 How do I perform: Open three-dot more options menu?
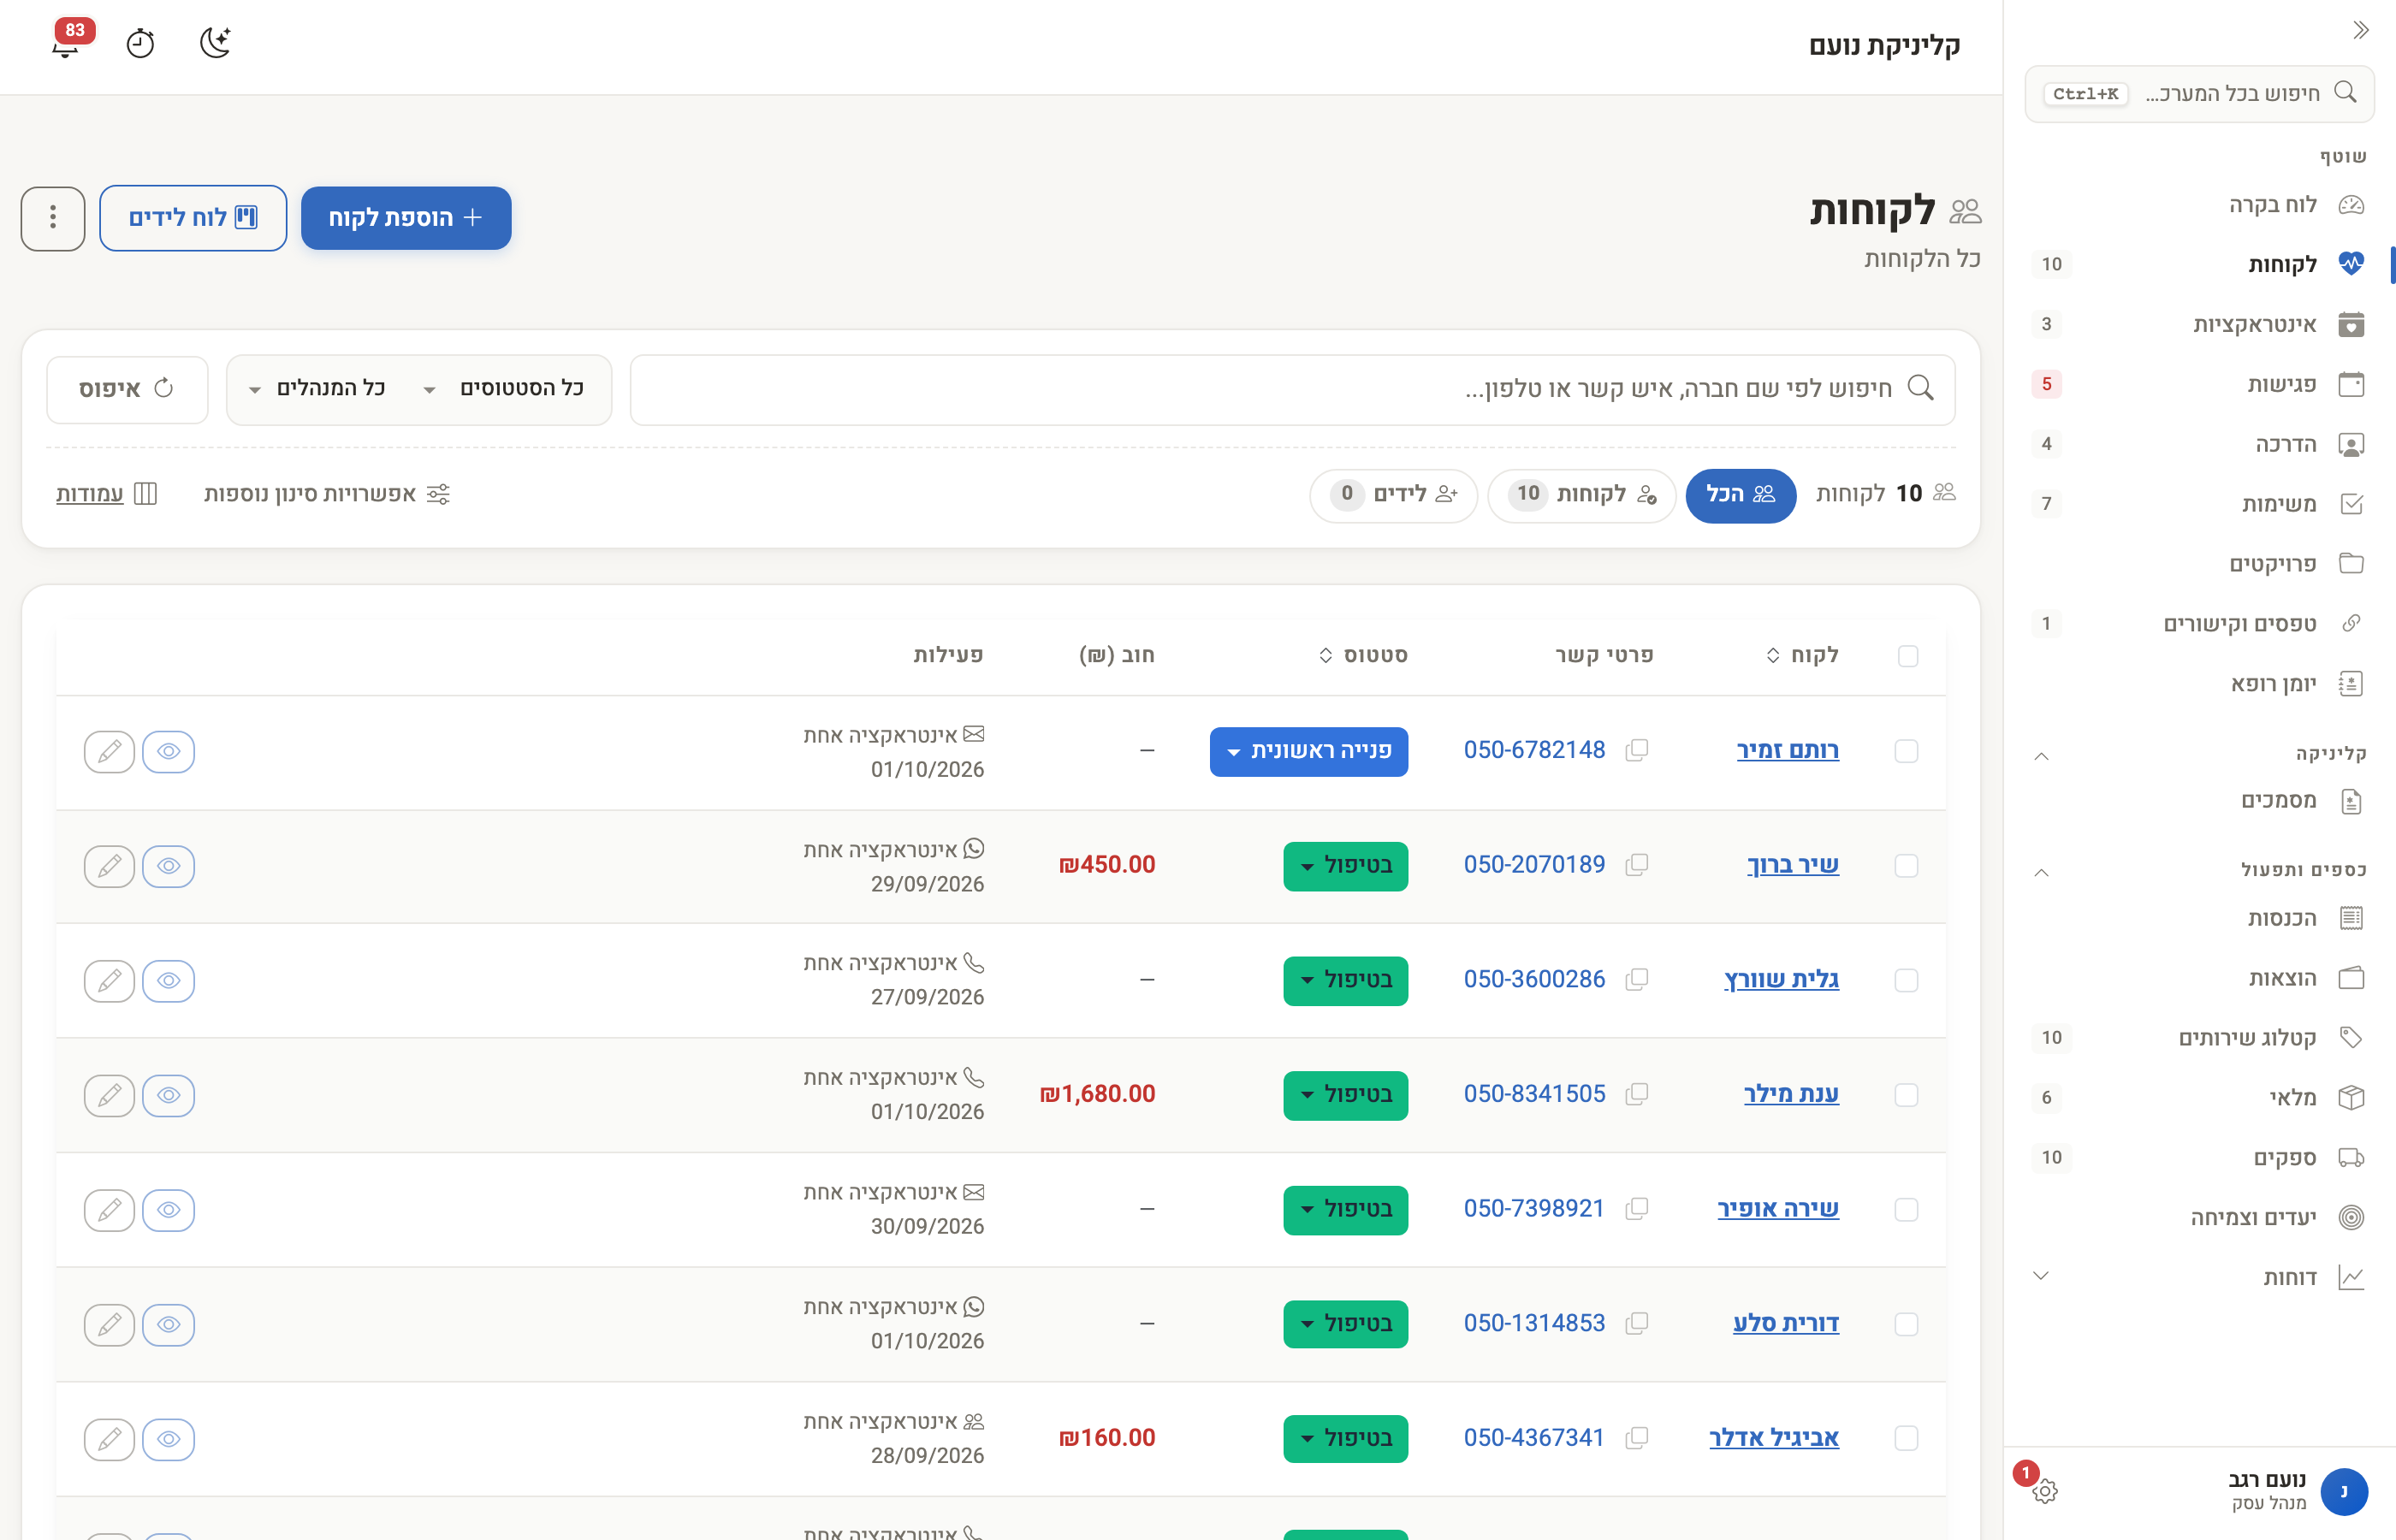click(53, 218)
